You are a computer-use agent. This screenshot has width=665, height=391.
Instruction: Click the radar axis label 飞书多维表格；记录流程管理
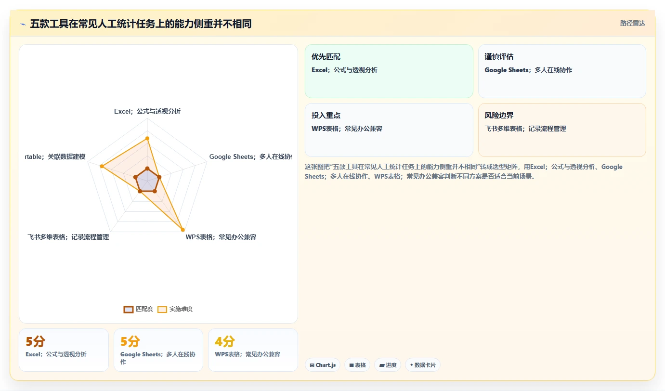(68, 237)
